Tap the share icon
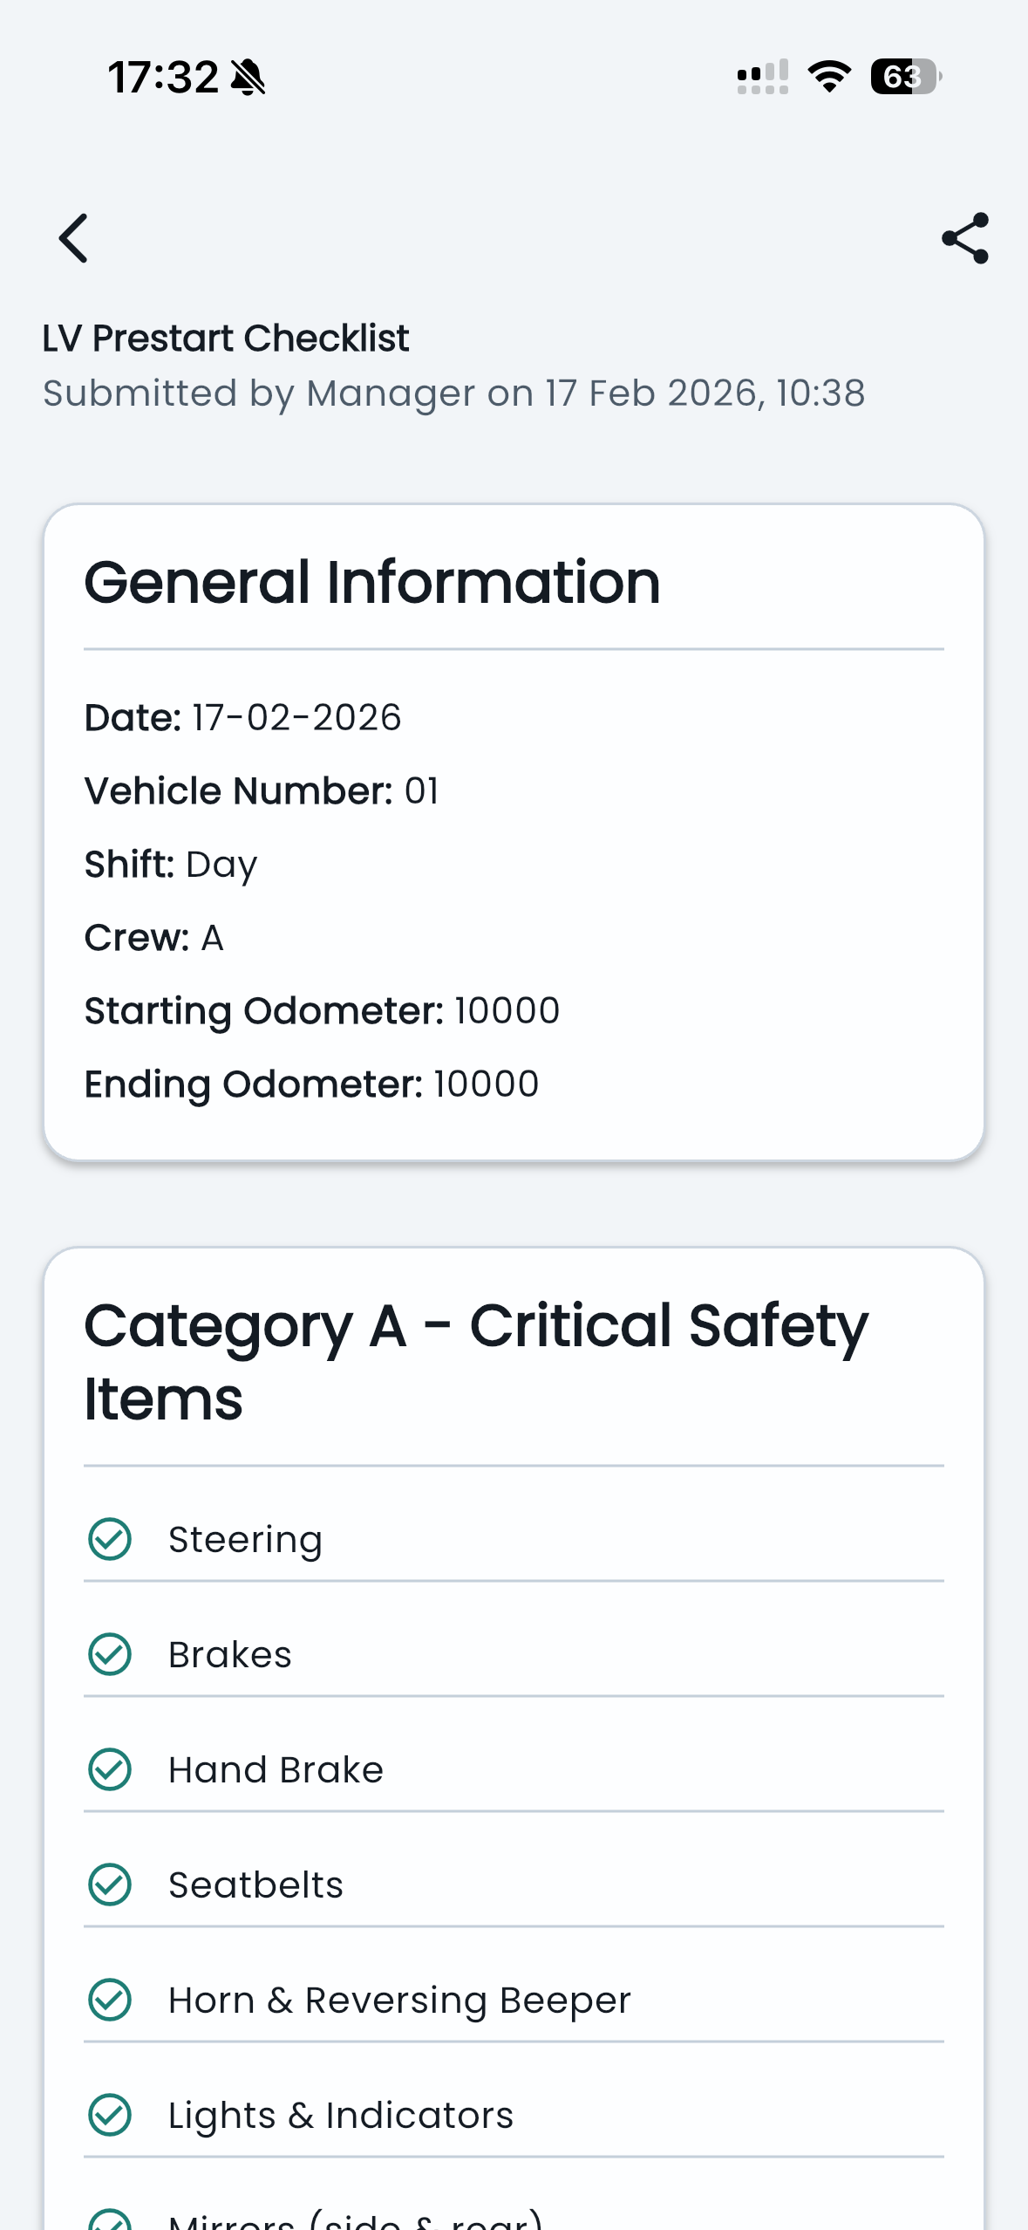 point(965,238)
